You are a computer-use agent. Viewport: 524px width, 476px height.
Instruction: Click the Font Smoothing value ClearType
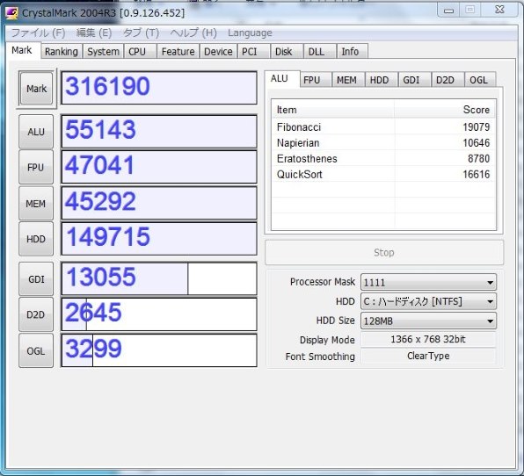point(428,356)
